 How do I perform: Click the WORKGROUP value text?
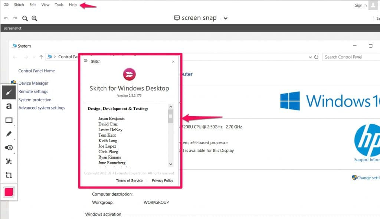[156, 202]
